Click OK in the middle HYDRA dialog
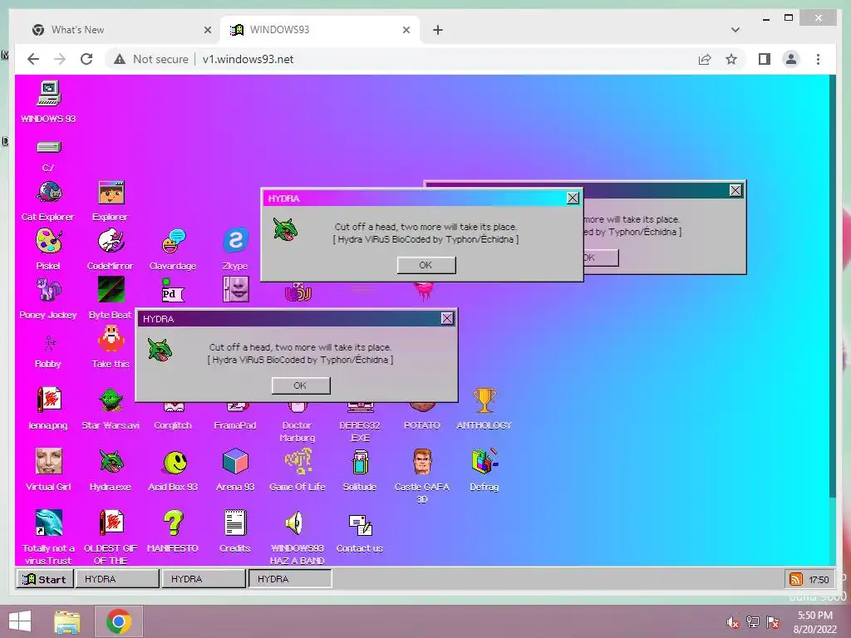 426,265
